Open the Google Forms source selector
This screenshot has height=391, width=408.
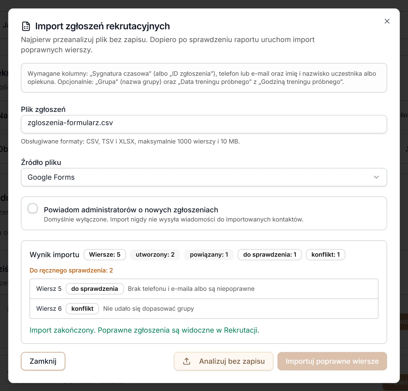(x=204, y=177)
